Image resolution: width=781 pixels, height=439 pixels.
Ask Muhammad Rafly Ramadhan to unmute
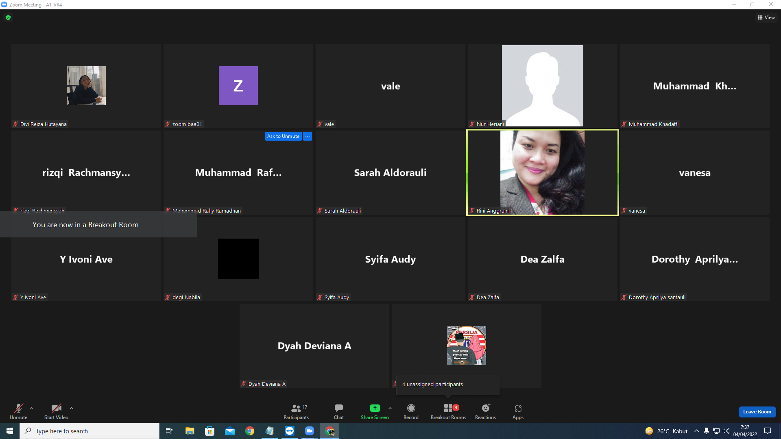coord(283,136)
